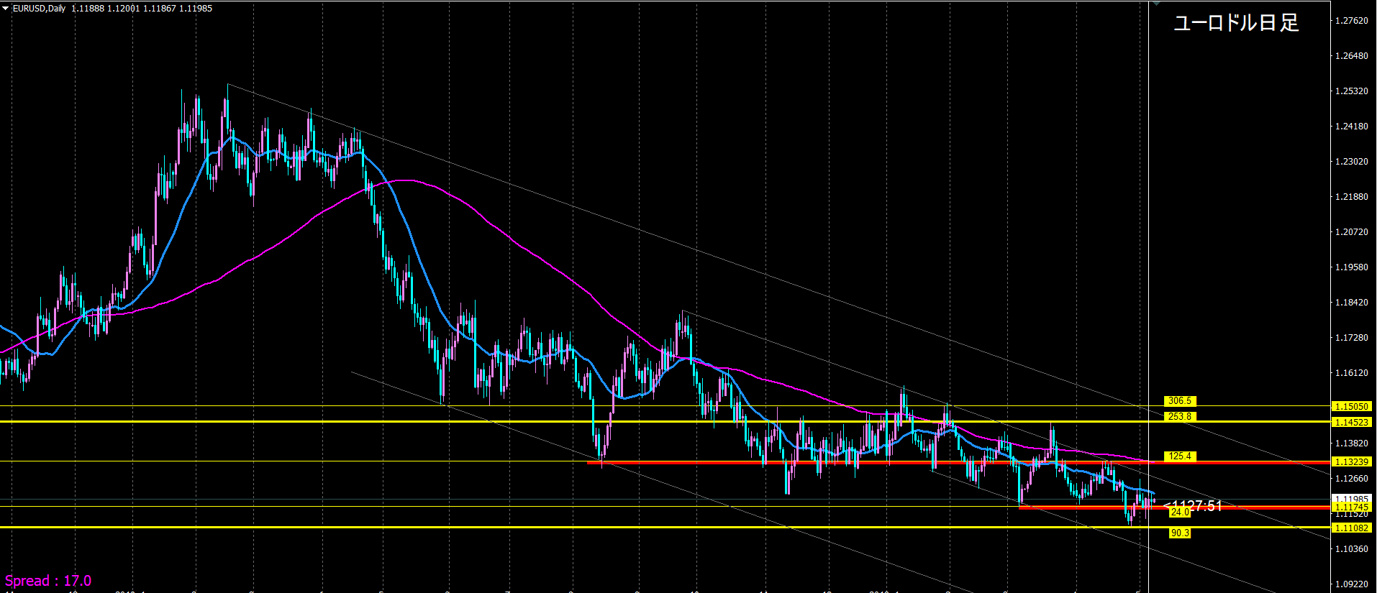Click the candle countdown timer <1127:51
This screenshot has width=1377, height=593.
1192,506
